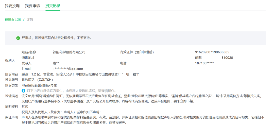Click the contact name 袁**
Screen dimensions: 274x127
56,63
